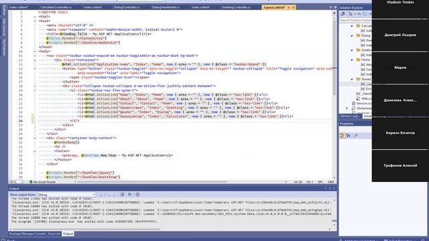429x241 pixels.
Task: Open the Pending Changes Filter dropdown arrow
Action: click(355, 13)
